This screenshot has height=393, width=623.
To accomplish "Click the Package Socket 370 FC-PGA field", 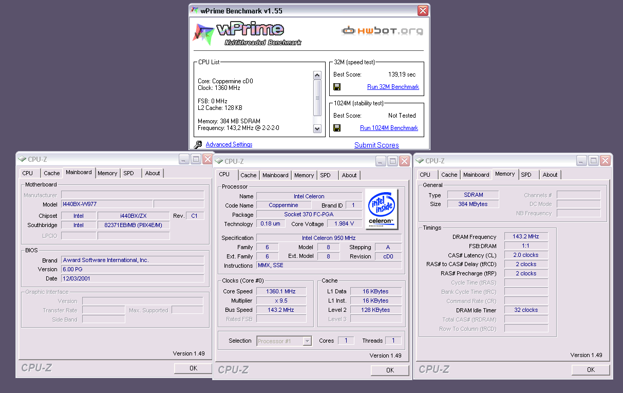I will (x=309, y=214).
